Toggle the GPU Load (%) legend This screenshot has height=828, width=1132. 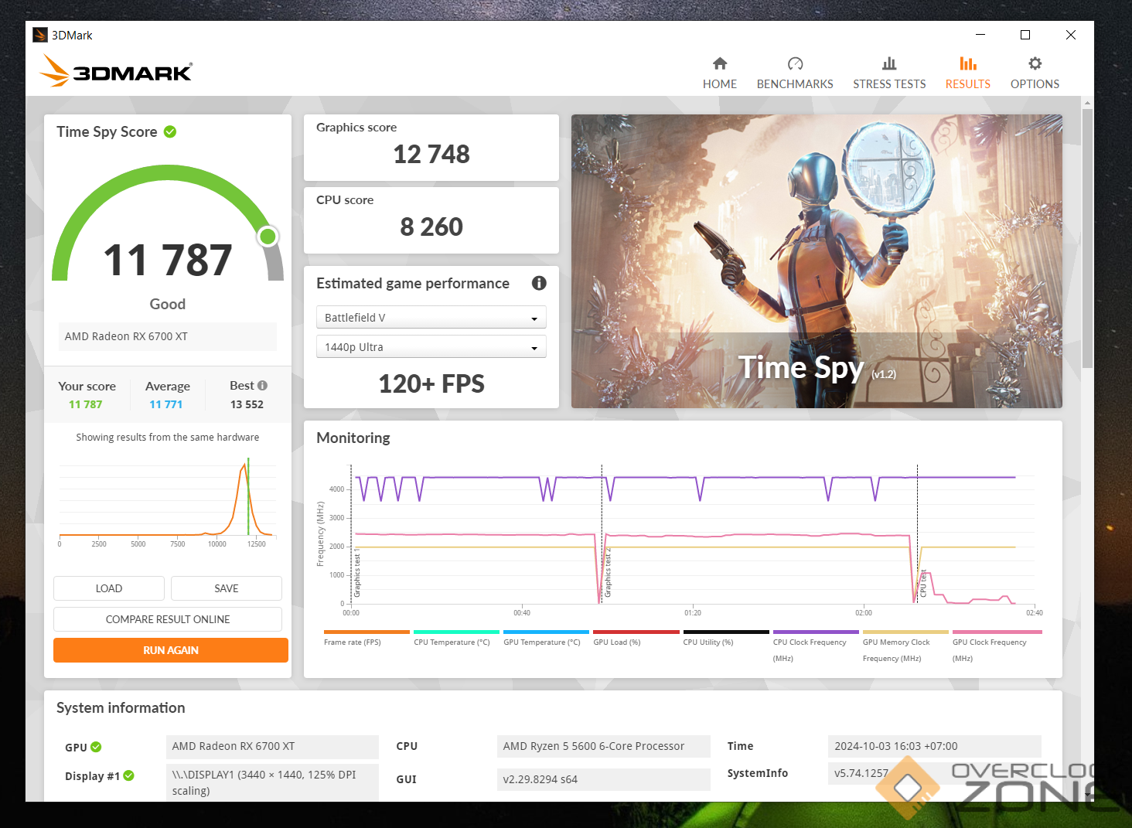(x=636, y=639)
